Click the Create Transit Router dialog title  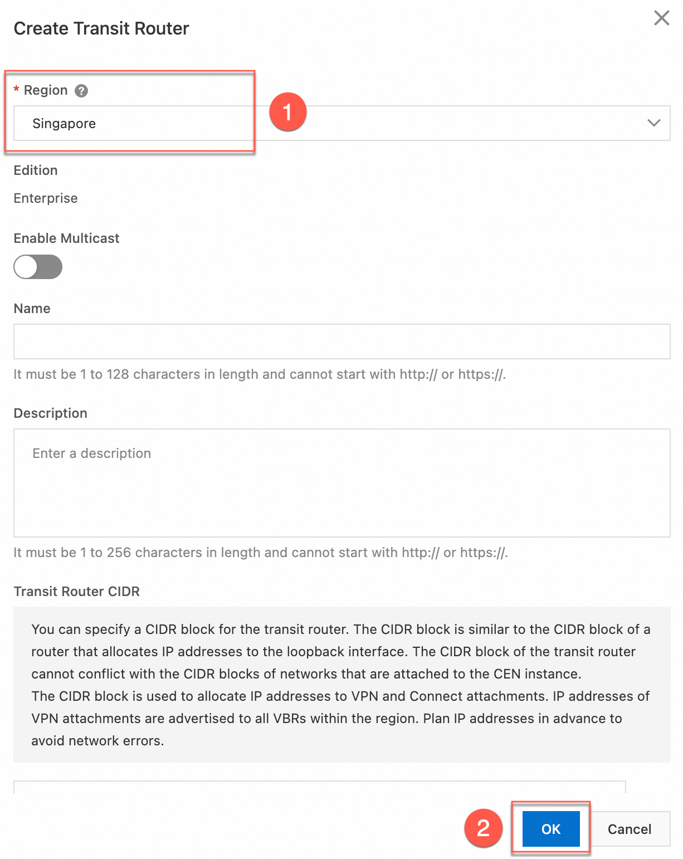101,28
